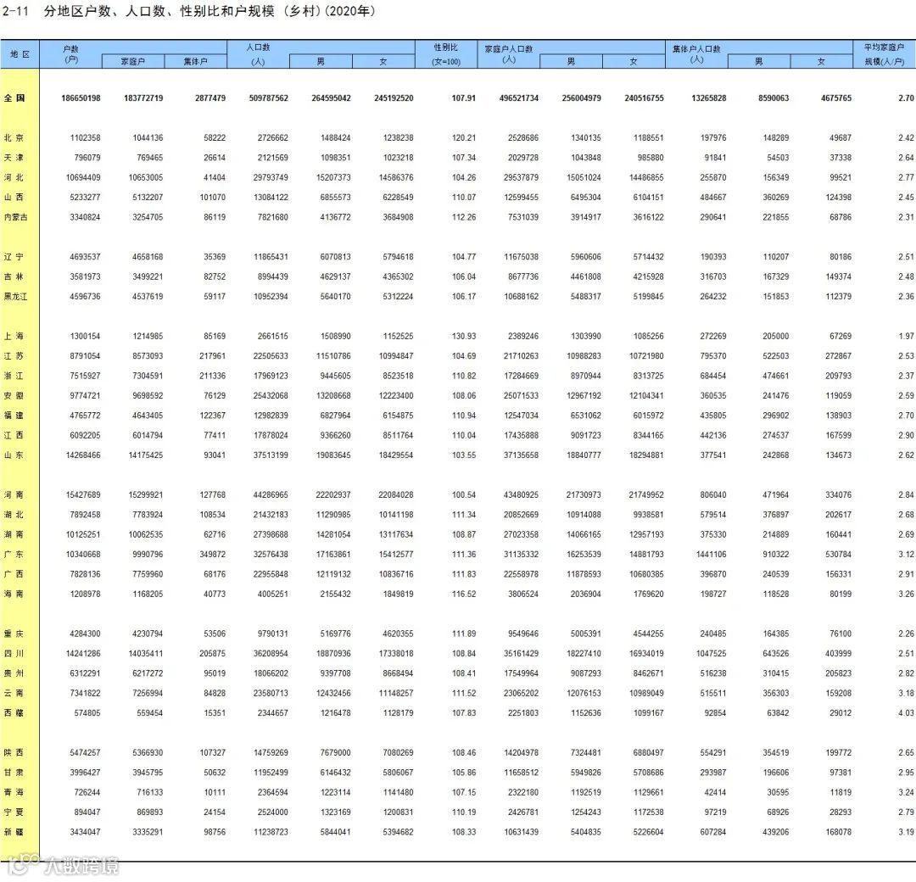The image size is (916, 882).
Task: Click the '平均家庭户规模' header
Action: click(884, 54)
